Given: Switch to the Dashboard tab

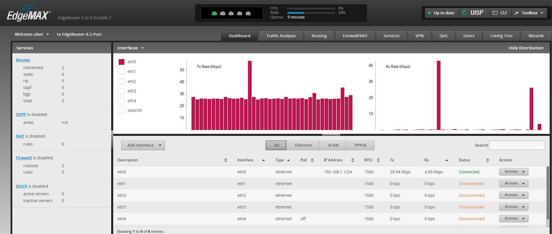Looking at the screenshot, I should [239, 36].
